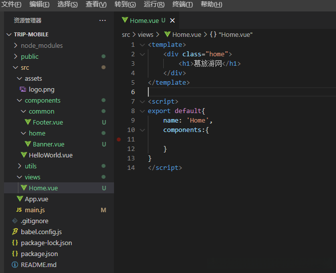
Task: Click the Vue icon next to Footer.vue
Action: [28, 122]
